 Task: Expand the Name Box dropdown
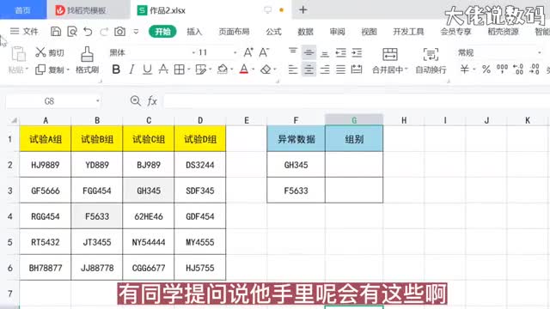click(x=97, y=101)
